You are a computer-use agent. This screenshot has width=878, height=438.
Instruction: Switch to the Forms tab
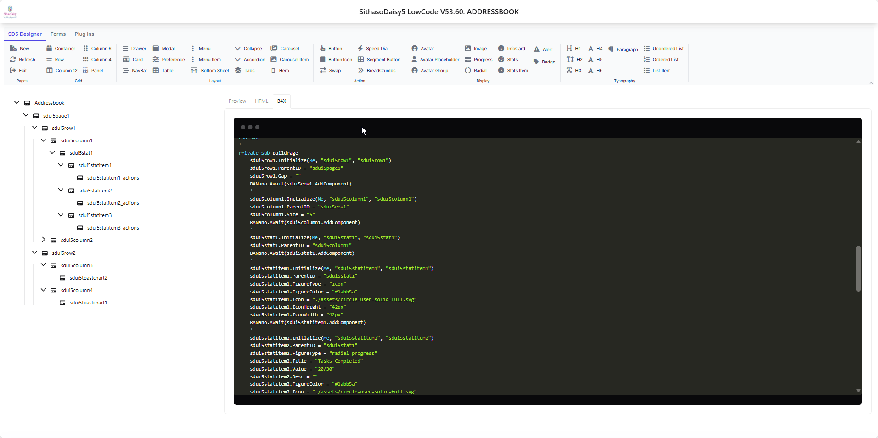pyautogui.click(x=58, y=34)
